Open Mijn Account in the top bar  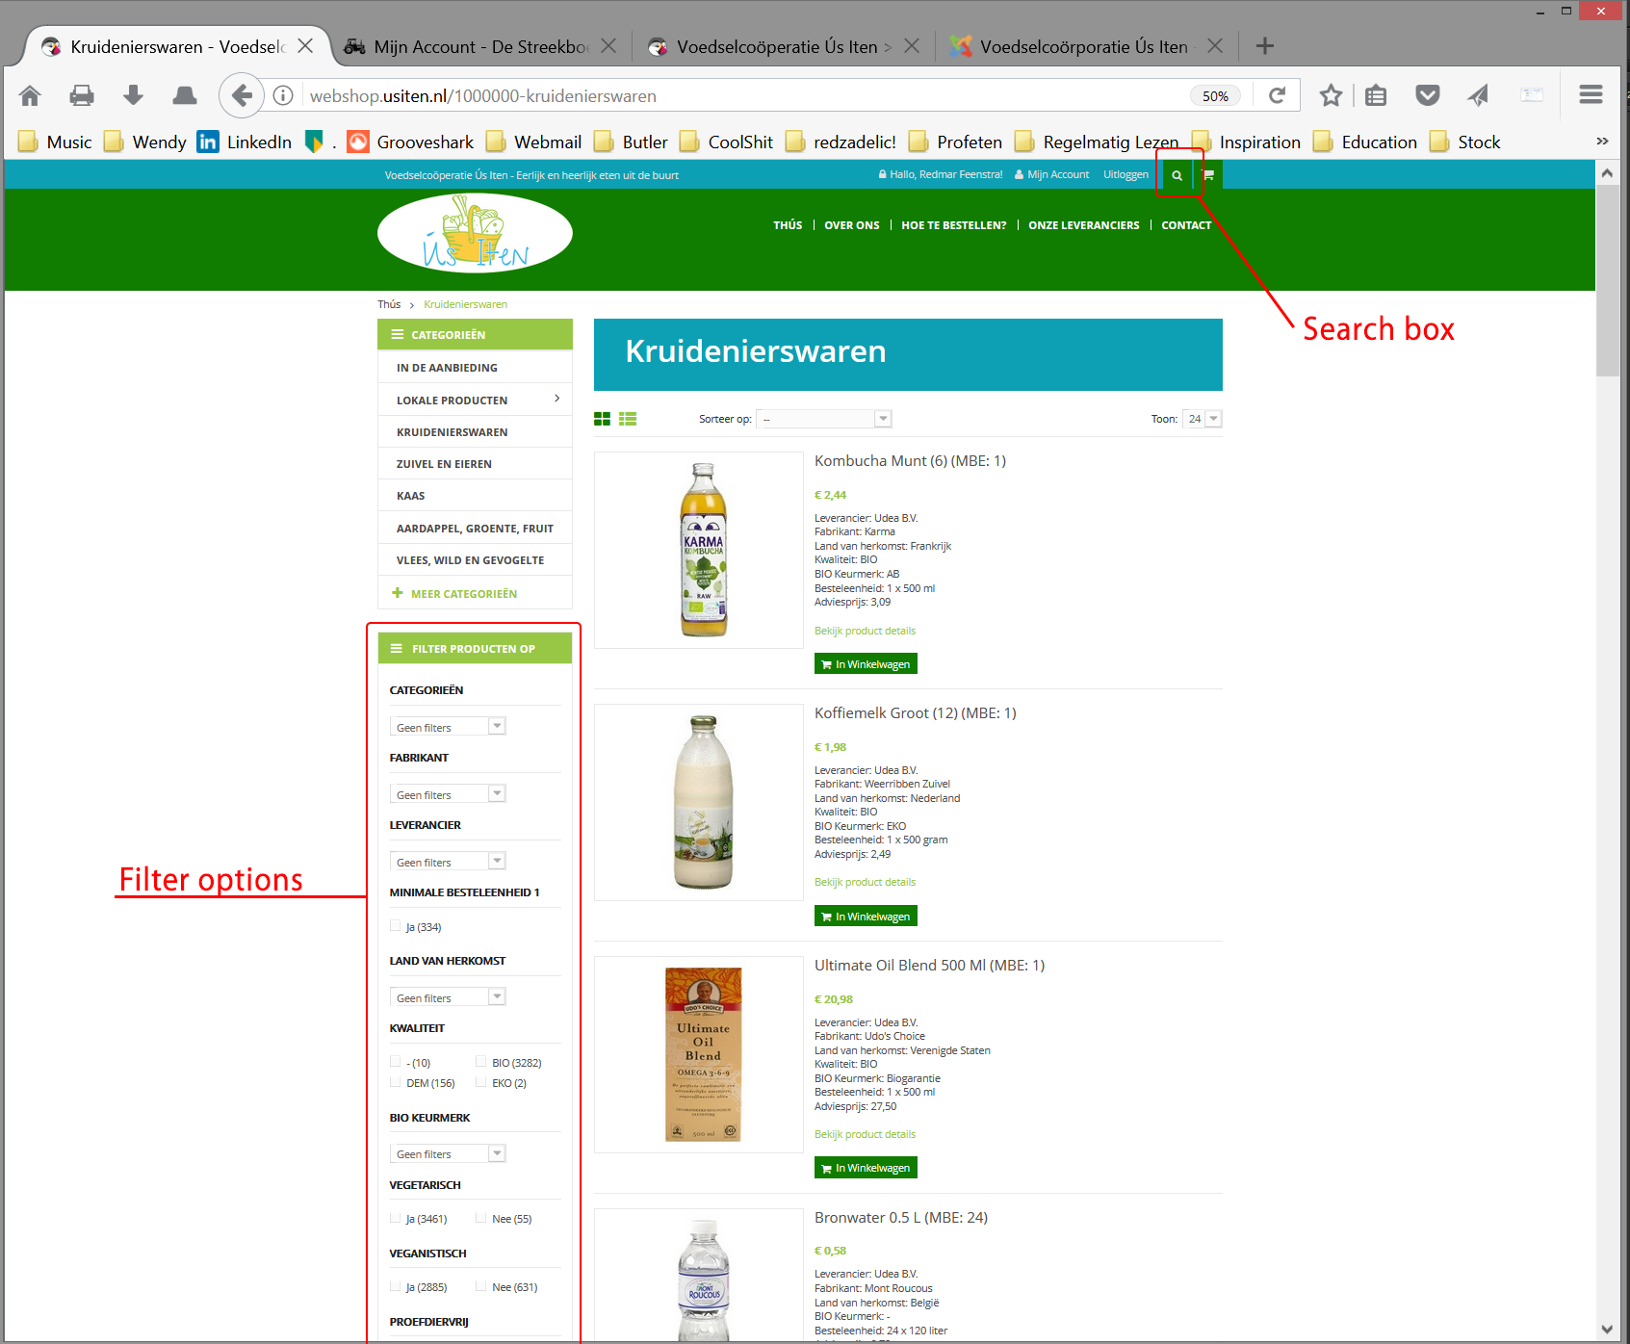1052,175
